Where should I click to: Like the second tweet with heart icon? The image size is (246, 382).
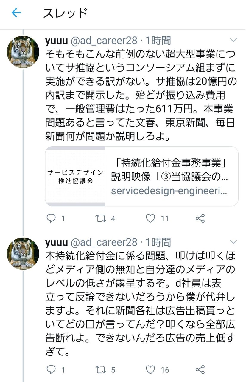click(150, 370)
